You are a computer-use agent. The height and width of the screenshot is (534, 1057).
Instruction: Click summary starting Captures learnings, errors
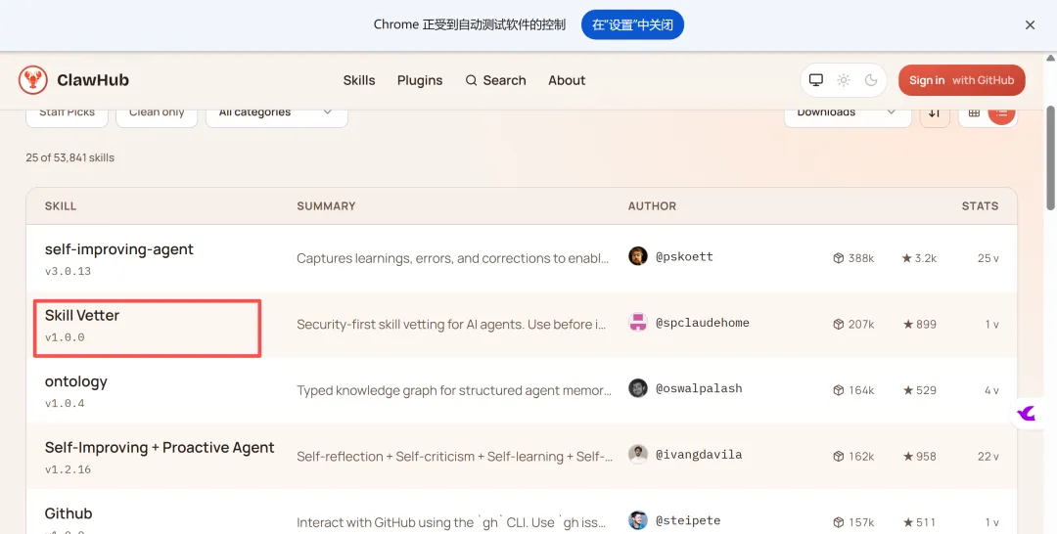[x=453, y=258]
